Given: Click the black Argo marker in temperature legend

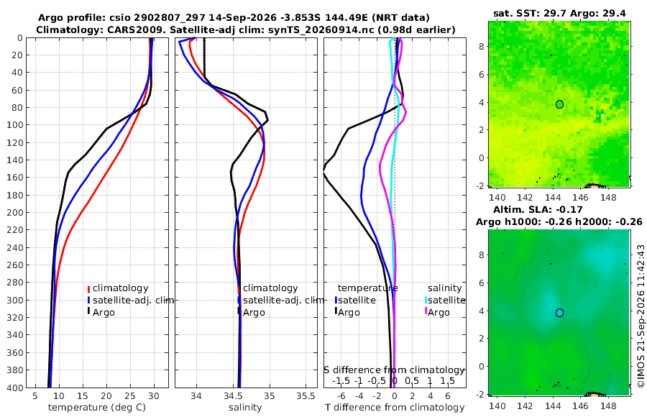Looking at the screenshot, I should click(88, 312).
